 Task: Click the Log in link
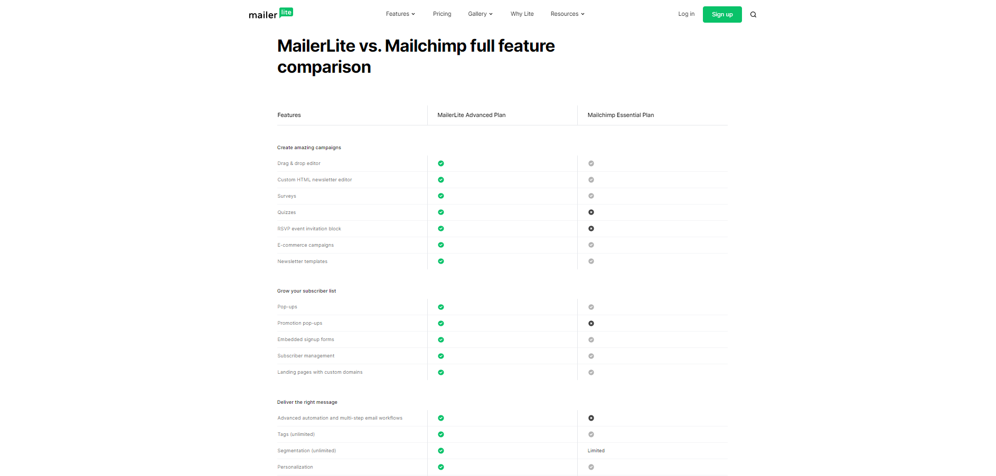686,14
